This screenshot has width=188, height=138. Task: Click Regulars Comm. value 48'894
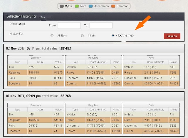coord(116,131)
